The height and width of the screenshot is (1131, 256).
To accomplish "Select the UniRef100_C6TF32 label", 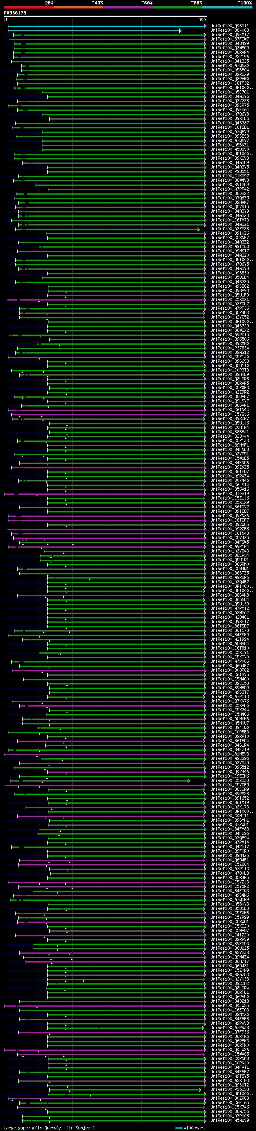I will [x=230, y=83].
